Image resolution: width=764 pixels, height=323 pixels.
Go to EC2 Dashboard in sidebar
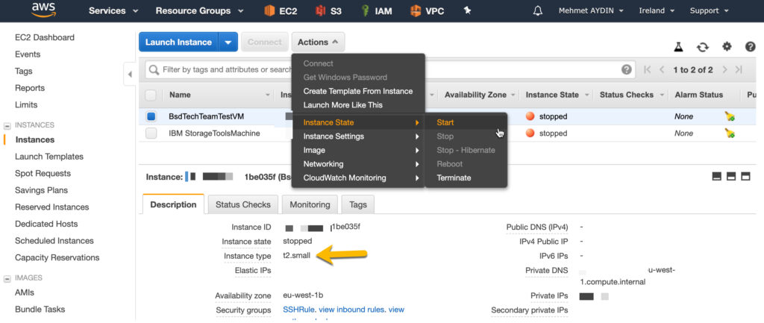click(x=45, y=37)
